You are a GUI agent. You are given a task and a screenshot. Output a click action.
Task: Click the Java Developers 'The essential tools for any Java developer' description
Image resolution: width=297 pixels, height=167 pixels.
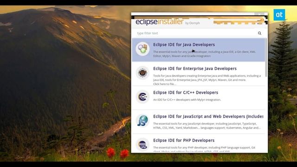pyautogui.click(x=204, y=54)
